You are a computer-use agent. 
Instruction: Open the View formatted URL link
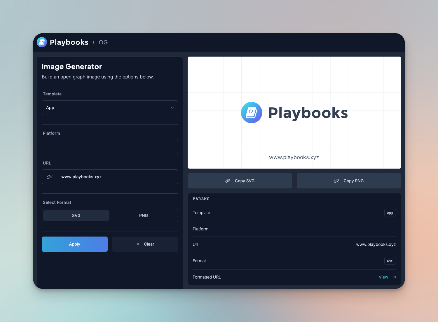pos(383,277)
